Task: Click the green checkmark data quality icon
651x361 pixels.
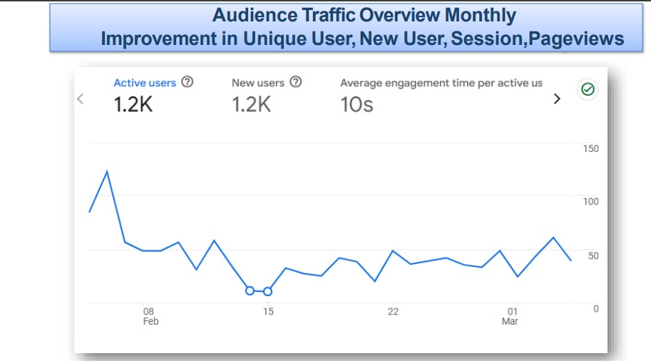Action: click(588, 90)
